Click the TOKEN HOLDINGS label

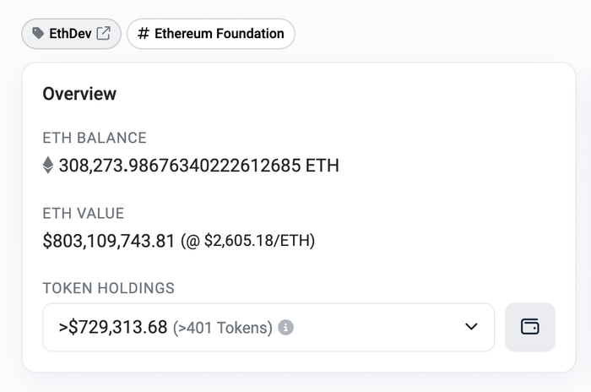click(x=109, y=288)
